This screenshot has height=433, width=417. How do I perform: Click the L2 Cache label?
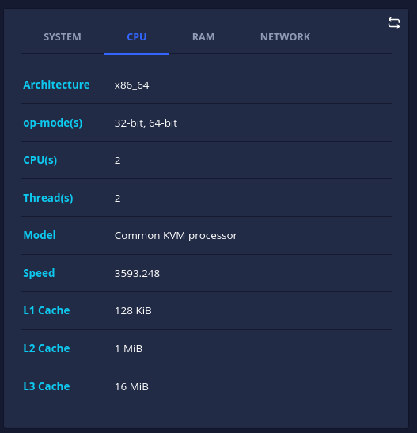47,348
